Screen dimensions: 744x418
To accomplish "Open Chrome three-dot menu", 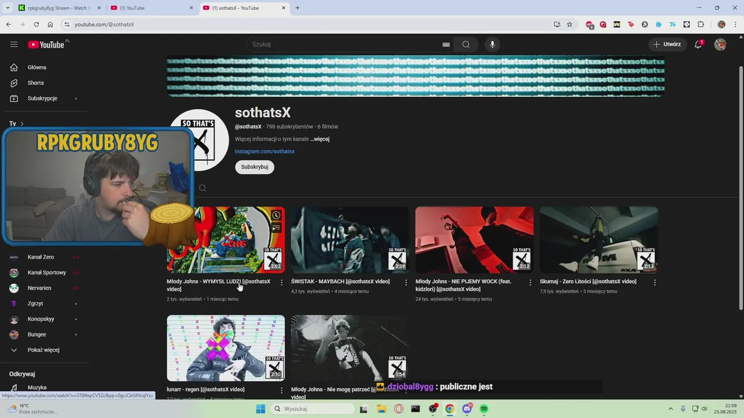I will (x=735, y=24).
